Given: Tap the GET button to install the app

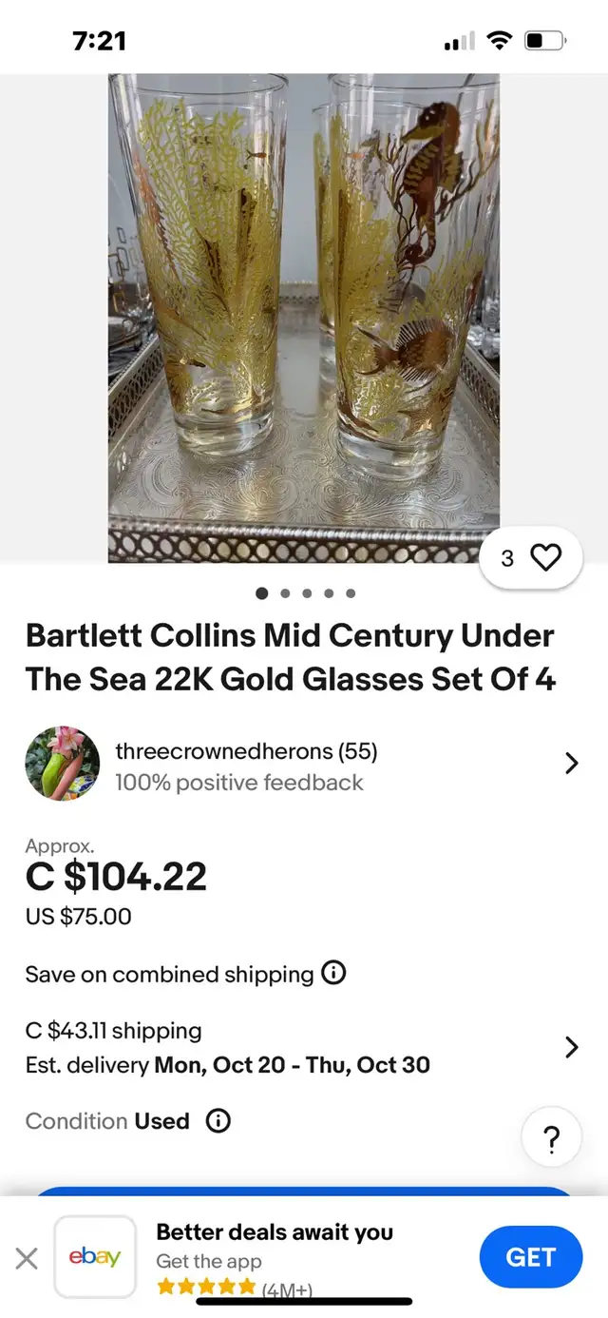Looking at the screenshot, I should [x=530, y=1256].
